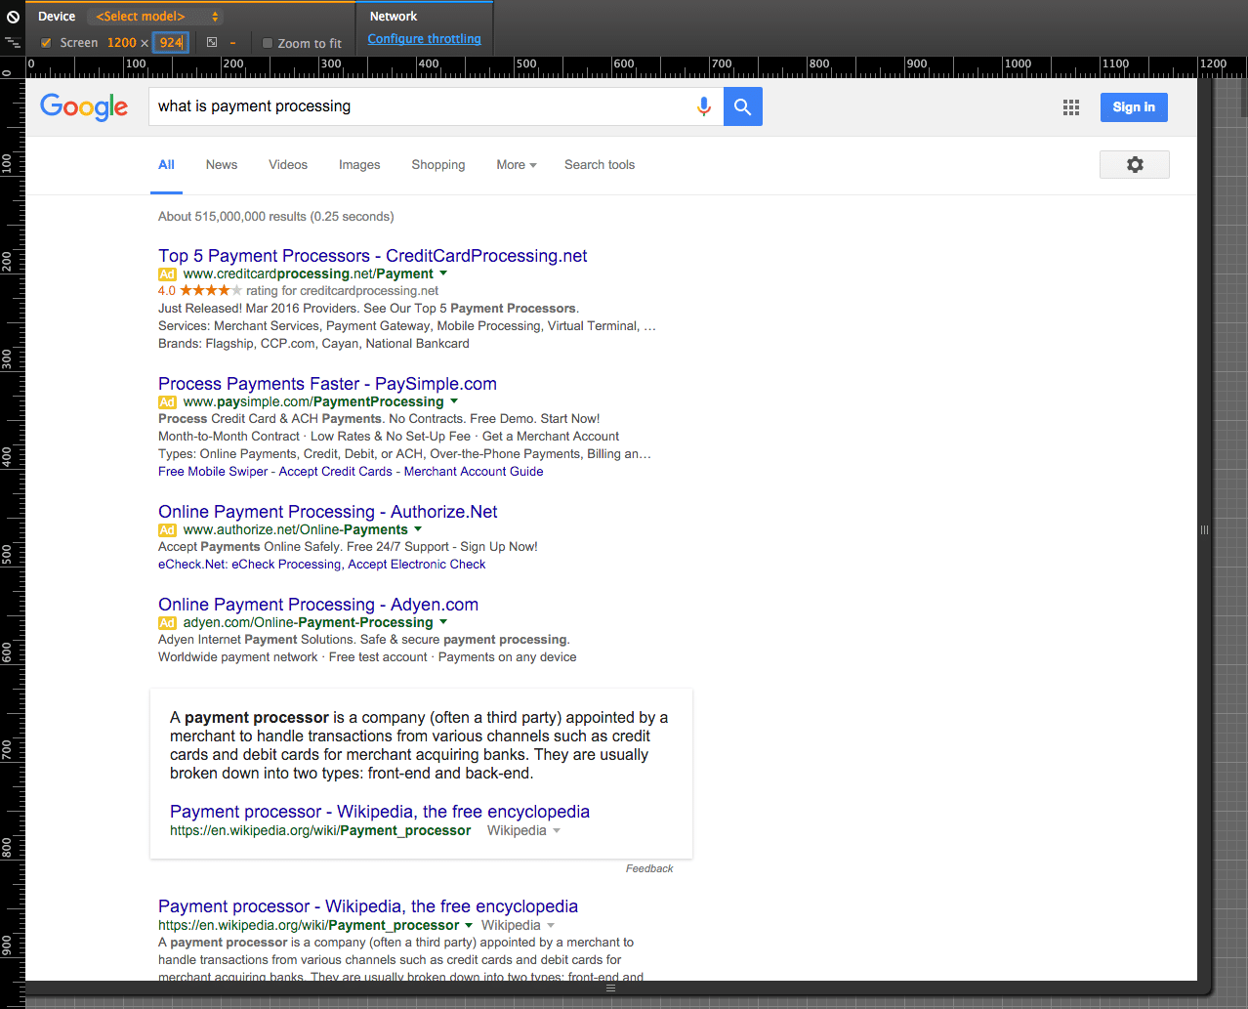Open Online Payment Processing Adyen.com link

(318, 605)
